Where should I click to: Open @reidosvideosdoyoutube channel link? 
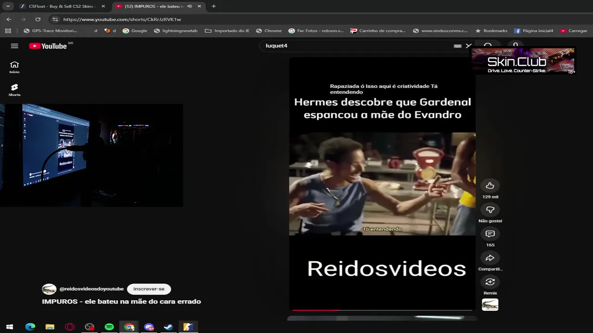click(x=91, y=289)
